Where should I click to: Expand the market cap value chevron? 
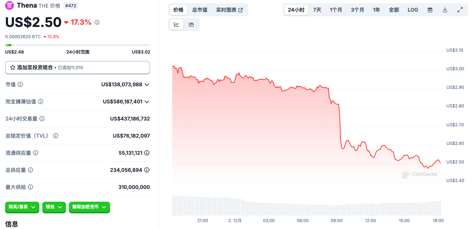tap(147, 84)
